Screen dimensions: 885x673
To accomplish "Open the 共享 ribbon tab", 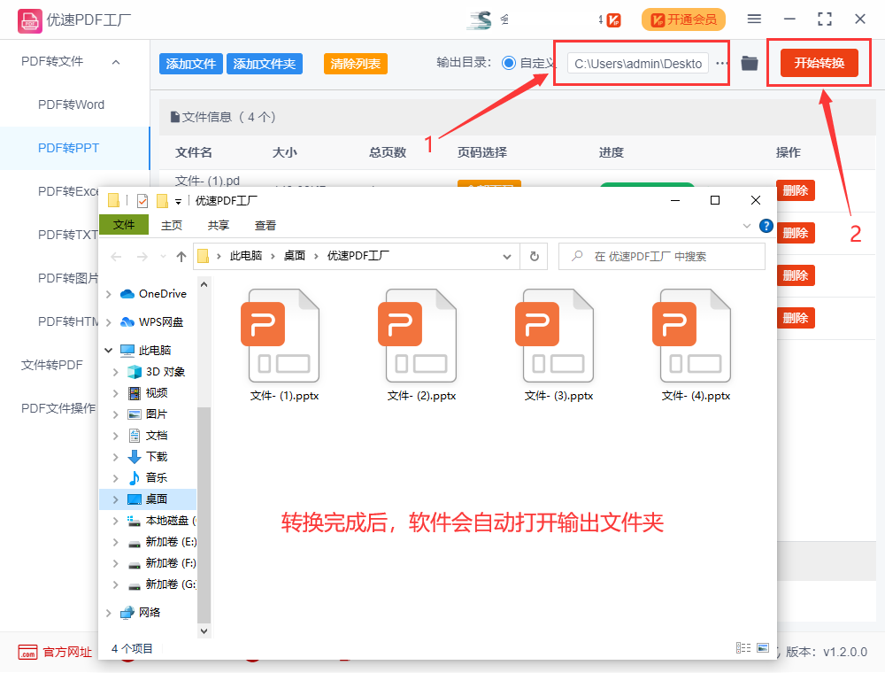I will coord(219,225).
